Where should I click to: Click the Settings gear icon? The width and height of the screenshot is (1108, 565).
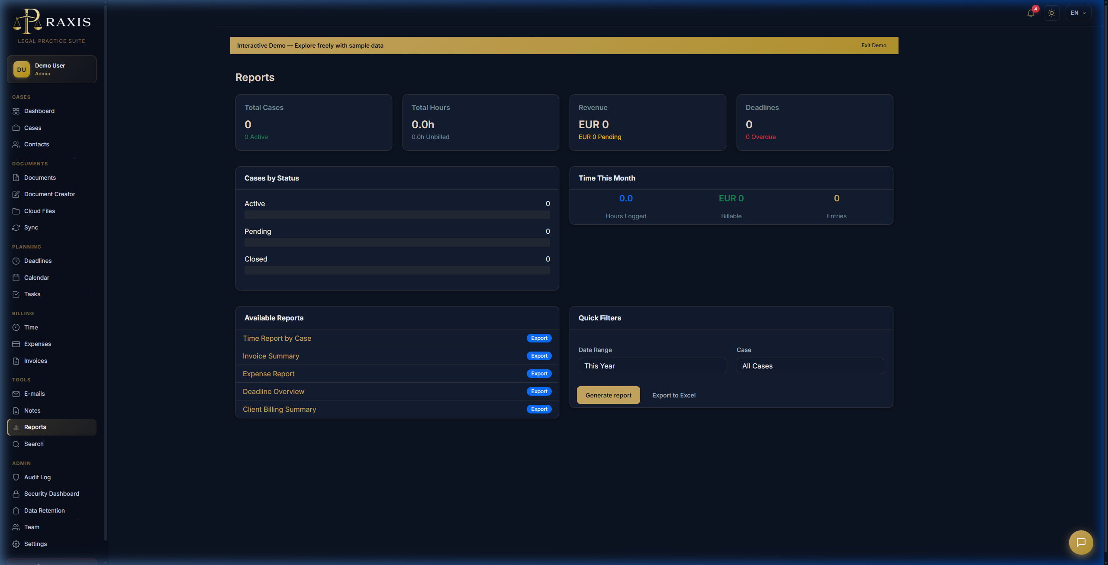16,544
